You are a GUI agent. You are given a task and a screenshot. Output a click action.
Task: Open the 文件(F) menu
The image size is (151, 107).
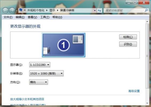click(x=8, y=17)
